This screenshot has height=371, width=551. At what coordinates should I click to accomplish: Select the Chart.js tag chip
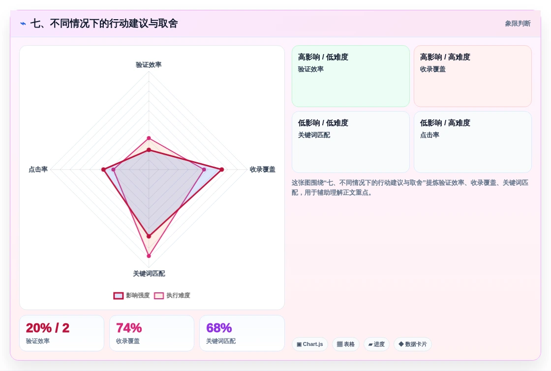pyautogui.click(x=310, y=344)
